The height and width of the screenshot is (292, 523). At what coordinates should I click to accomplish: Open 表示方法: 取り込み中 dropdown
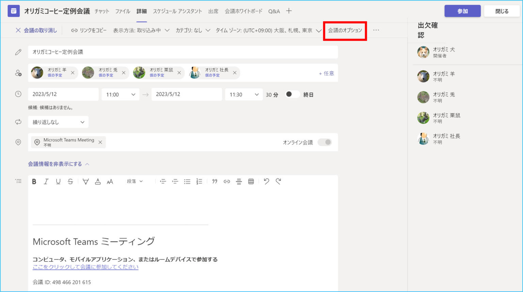(x=141, y=30)
